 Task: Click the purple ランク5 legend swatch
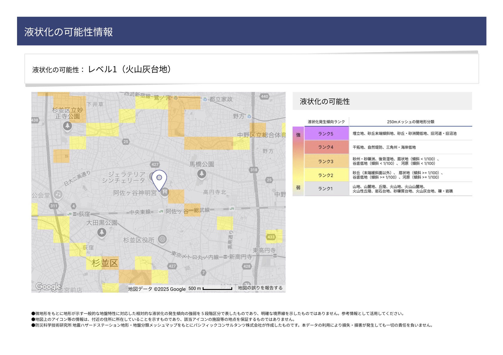pos(326,134)
